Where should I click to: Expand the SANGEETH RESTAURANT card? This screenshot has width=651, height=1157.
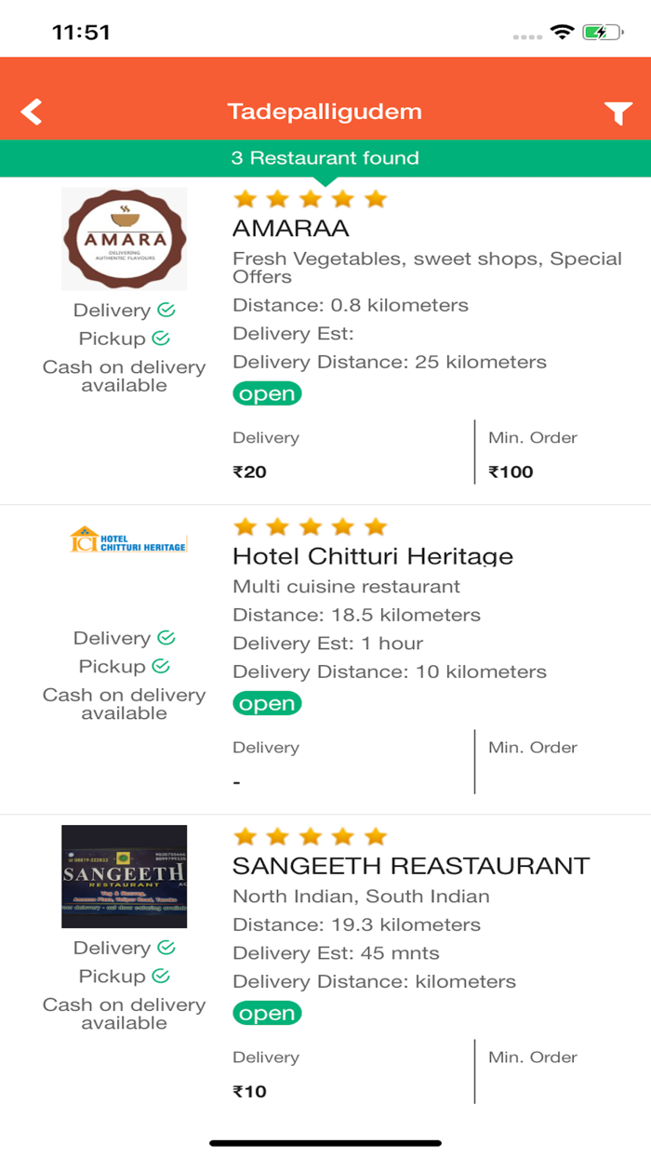tap(409, 865)
